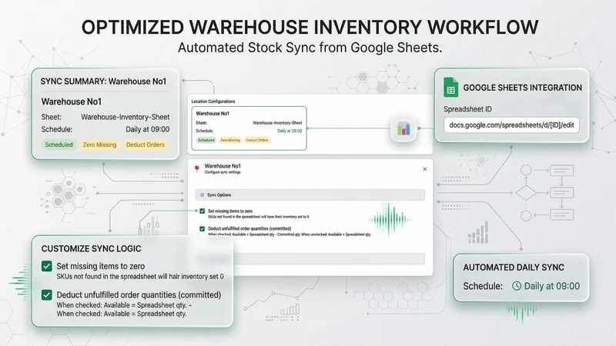
Task: Expand the Sync Options section header
Action: click(310, 195)
